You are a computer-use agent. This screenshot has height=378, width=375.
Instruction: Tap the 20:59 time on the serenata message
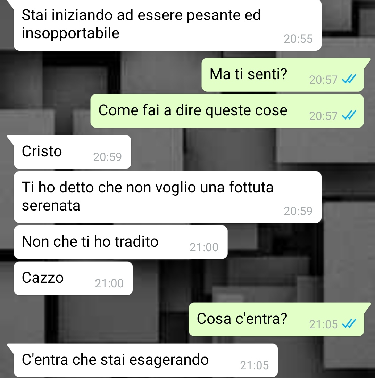[x=298, y=211]
